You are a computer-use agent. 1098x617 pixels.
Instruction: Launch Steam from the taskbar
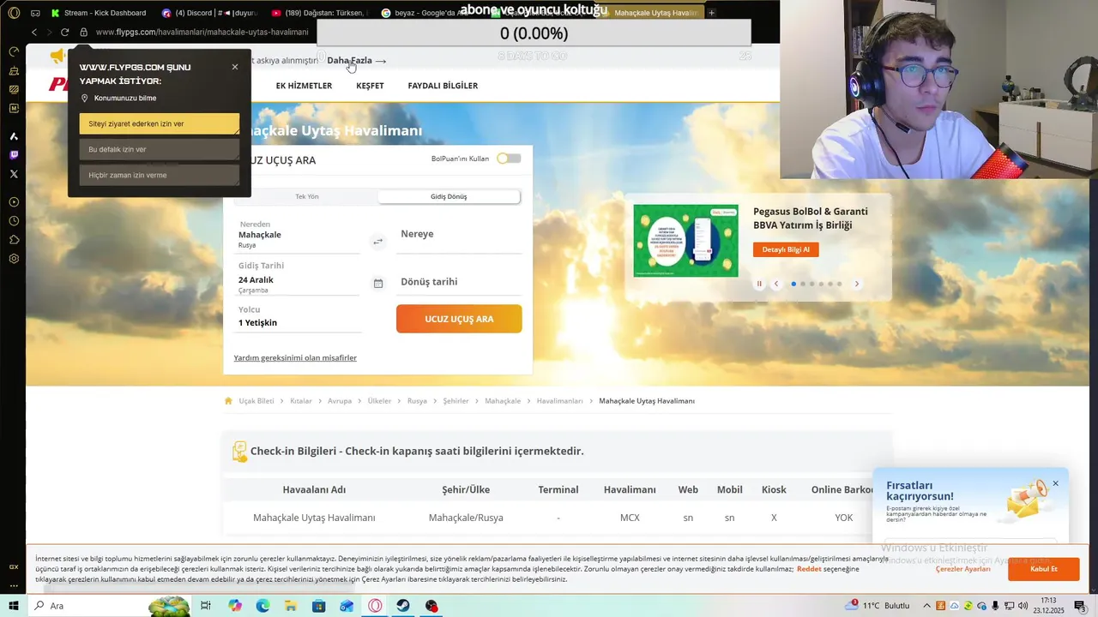click(x=402, y=606)
